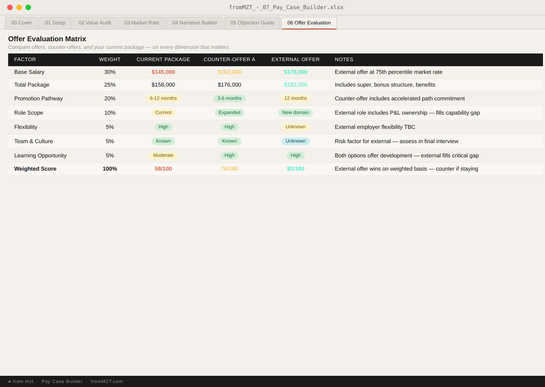
Task: Click the $158,000 current total package
Action: (163, 85)
